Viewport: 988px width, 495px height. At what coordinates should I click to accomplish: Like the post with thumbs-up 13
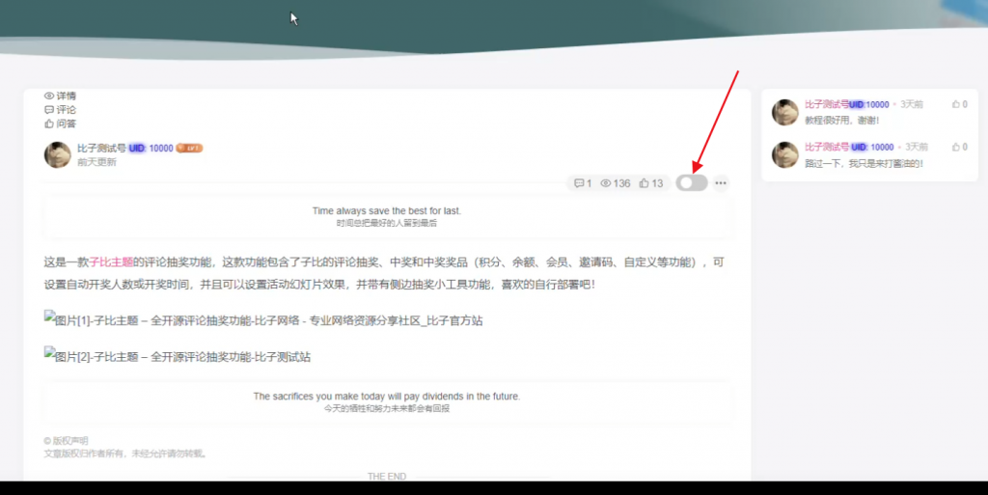coord(651,183)
